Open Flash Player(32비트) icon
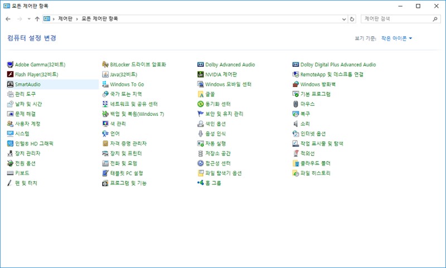This screenshot has height=268, width=446. 10,75
